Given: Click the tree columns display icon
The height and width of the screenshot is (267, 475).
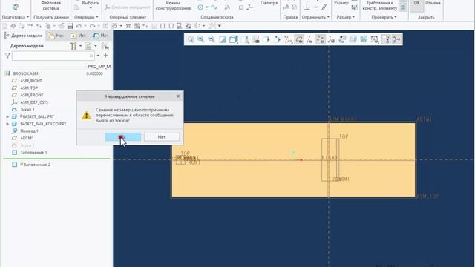Looking at the screenshot, I should click(x=88, y=46).
